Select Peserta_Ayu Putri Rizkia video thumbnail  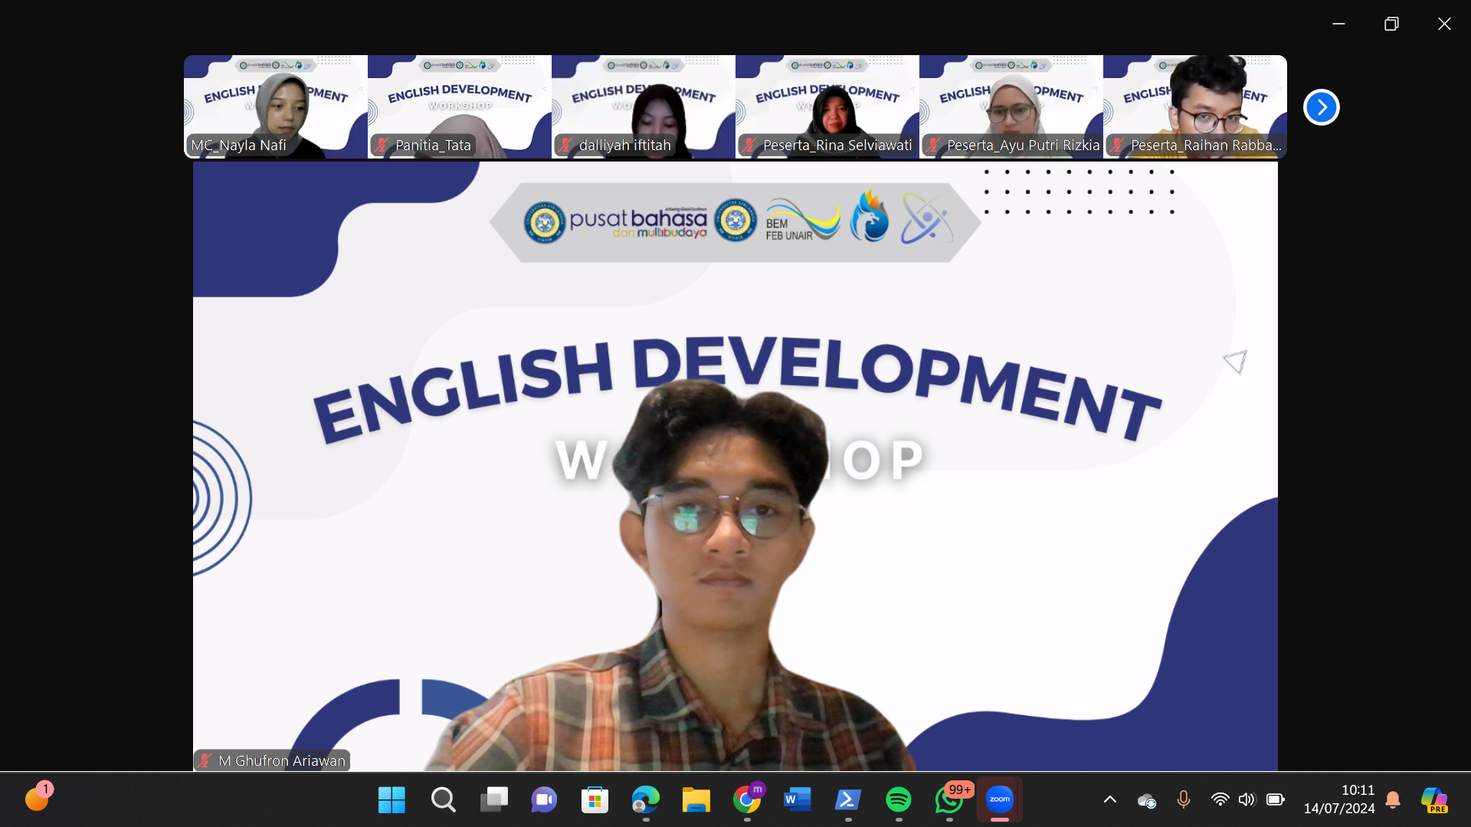pyautogui.click(x=1011, y=107)
